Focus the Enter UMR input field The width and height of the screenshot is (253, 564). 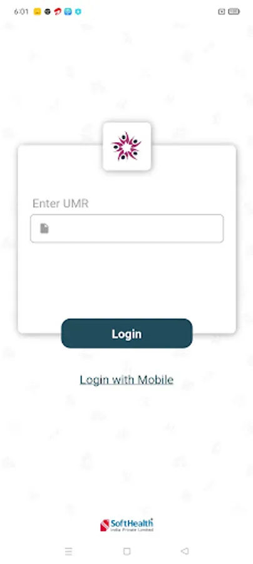point(127,228)
